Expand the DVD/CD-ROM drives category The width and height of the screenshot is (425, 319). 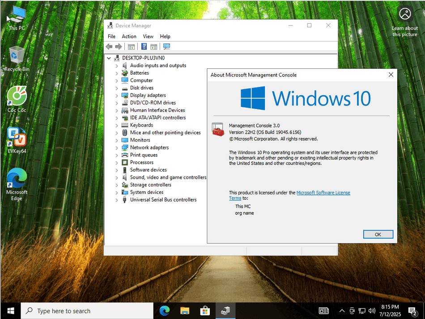click(x=117, y=103)
